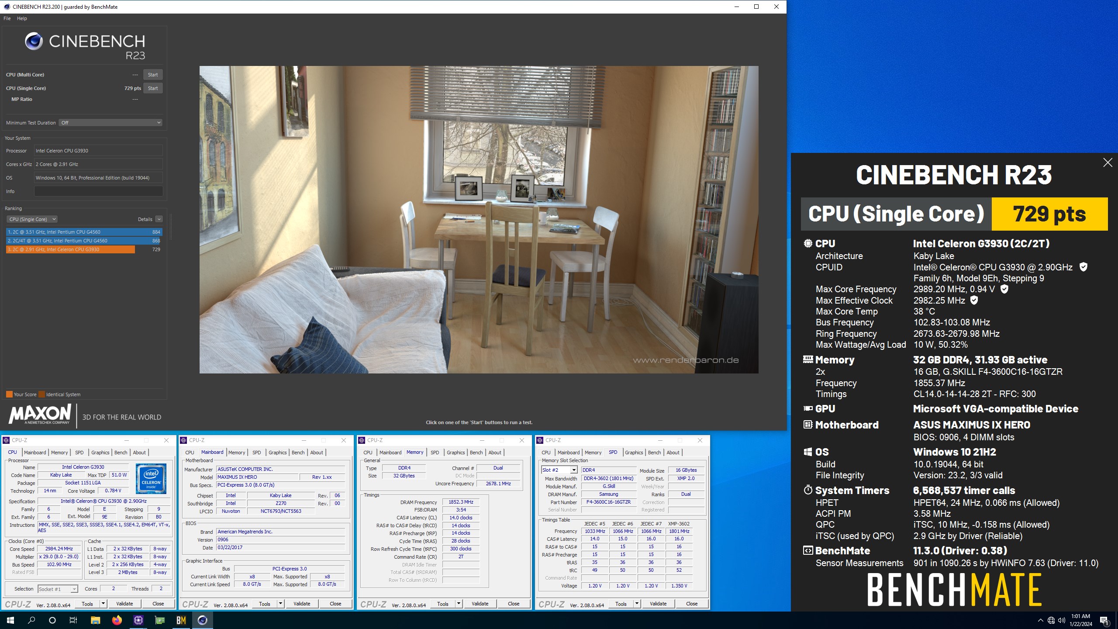Open the green hardware monitor taskbar icon

[159, 620]
